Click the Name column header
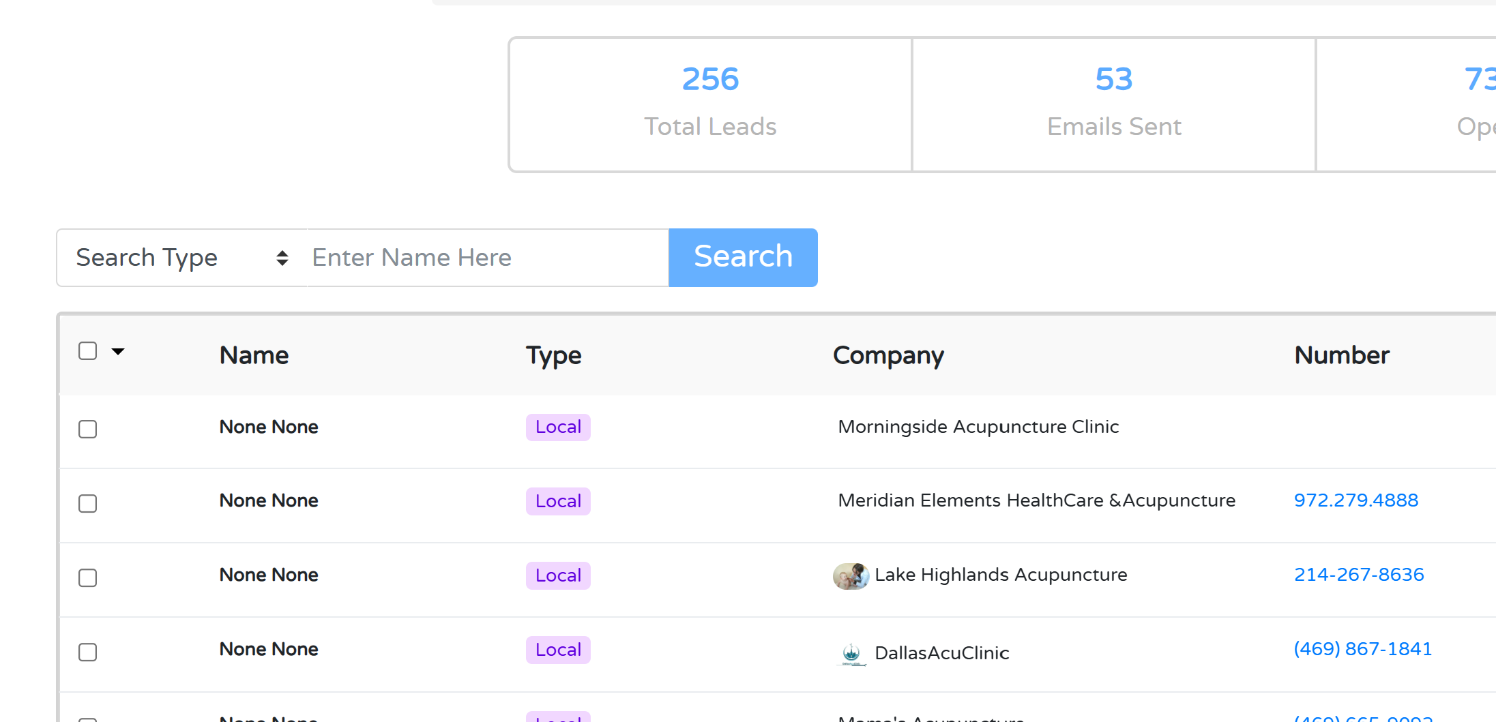Image resolution: width=1496 pixels, height=722 pixels. tap(254, 355)
